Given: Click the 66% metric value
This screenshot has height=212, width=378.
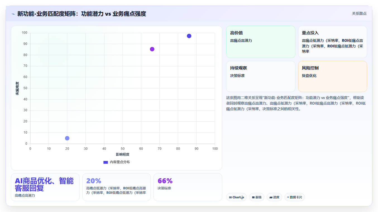Looking at the screenshot, I should (x=165, y=181).
